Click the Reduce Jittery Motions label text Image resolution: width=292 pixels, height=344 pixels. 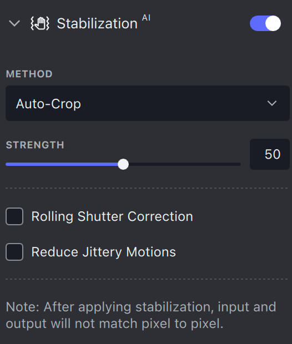point(104,252)
